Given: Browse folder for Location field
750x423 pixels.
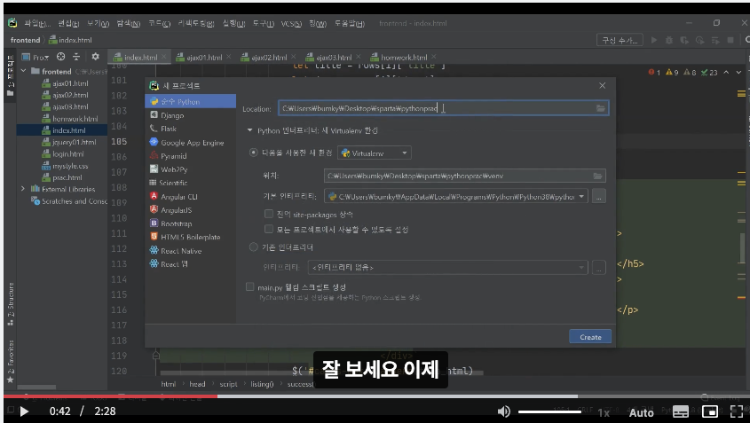Looking at the screenshot, I should [x=600, y=108].
